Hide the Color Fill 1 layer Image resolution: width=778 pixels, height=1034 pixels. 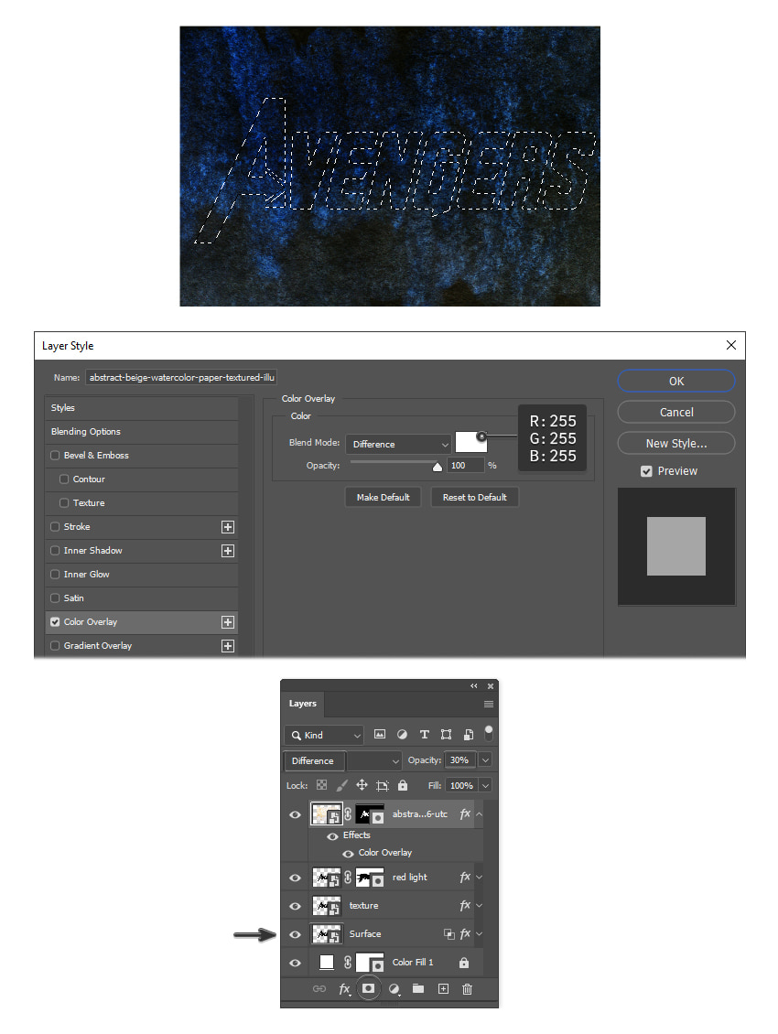[x=295, y=962]
